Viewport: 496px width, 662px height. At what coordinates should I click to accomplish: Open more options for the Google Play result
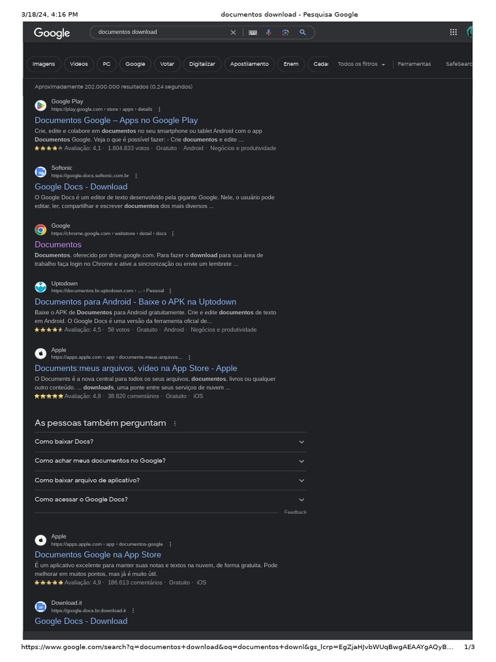[160, 109]
